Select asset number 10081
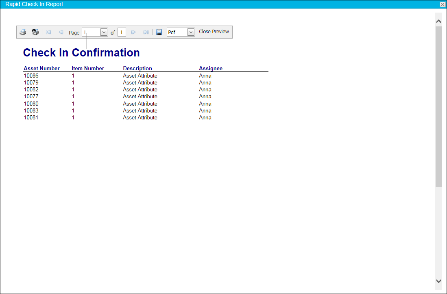The image size is (447, 294). pos(31,117)
